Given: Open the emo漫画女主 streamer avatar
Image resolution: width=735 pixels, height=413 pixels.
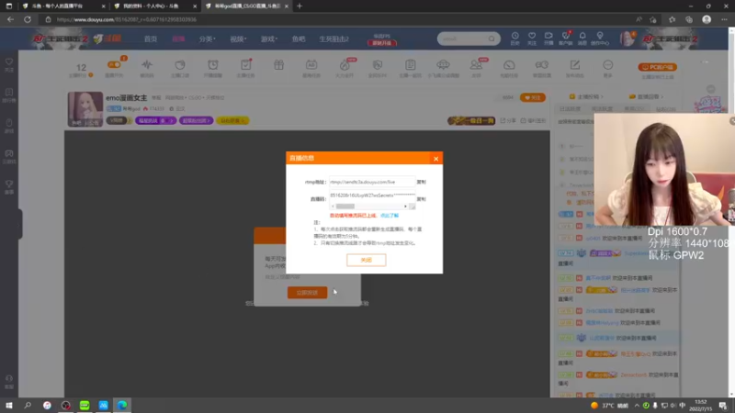Looking at the screenshot, I should click(x=85, y=109).
